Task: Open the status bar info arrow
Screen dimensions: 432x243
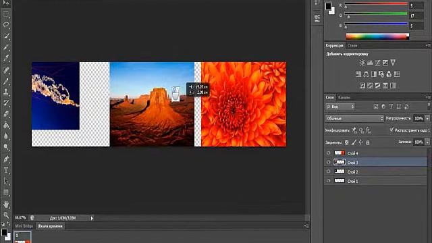Action: tap(92, 218)
